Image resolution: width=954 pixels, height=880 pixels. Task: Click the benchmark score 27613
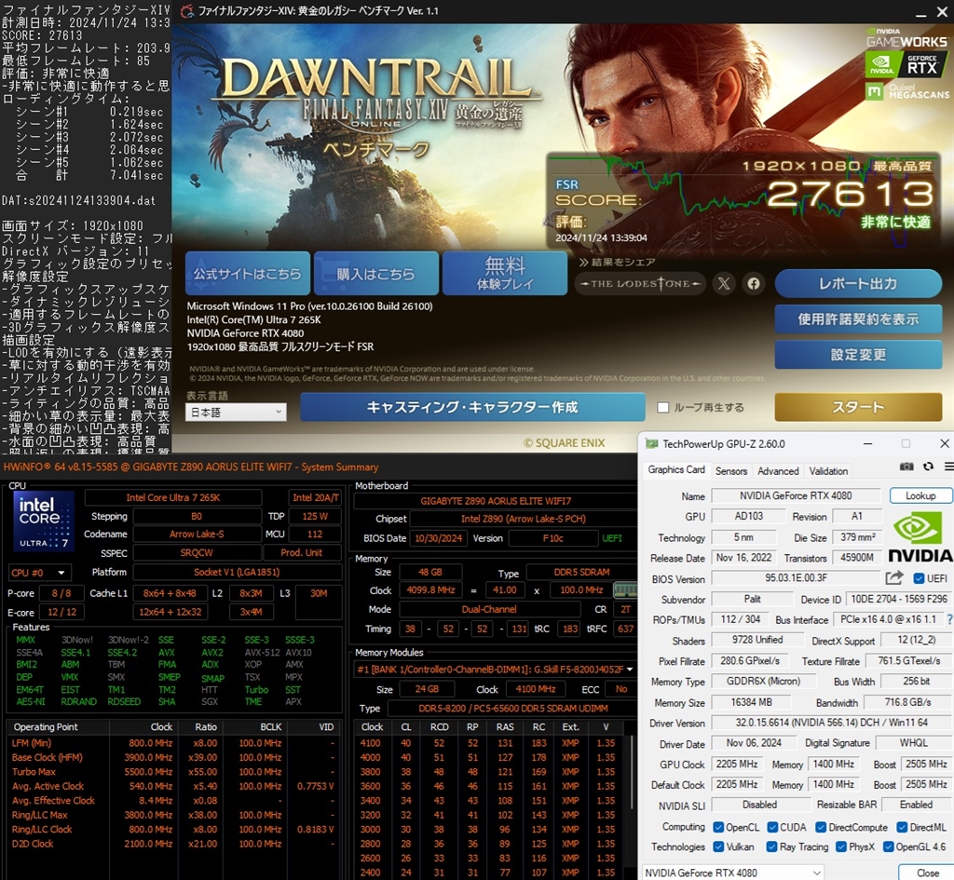click(850, 194)
